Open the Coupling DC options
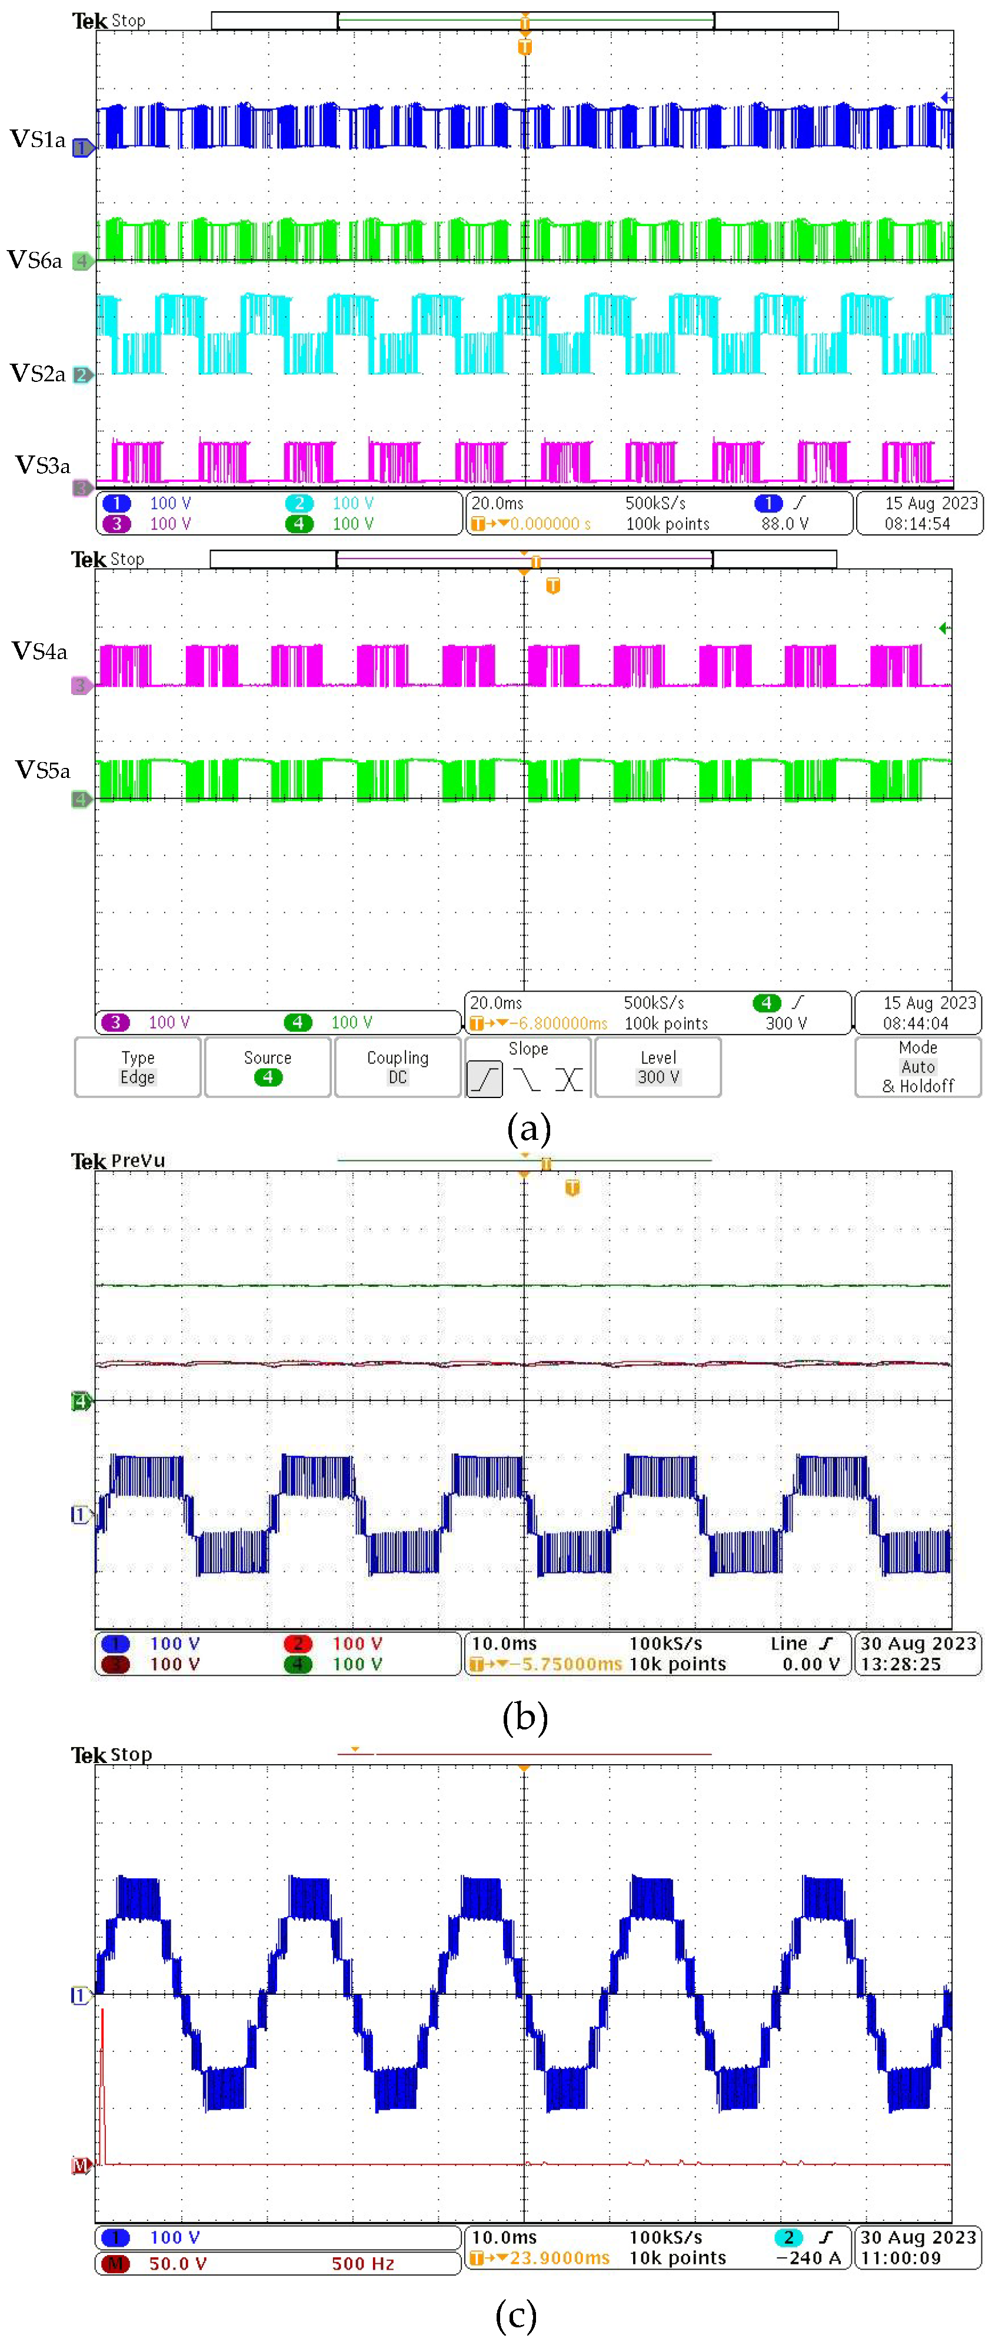 click(398, 1067)
